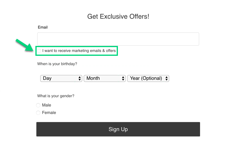Click the arrow stepper on Day select
The width and height of the screenshot is (237, 156).
click(x=79, y=78)
